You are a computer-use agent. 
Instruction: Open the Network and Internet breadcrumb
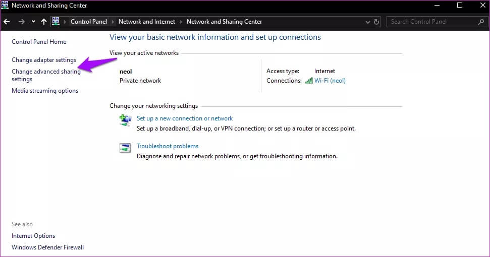146,22
